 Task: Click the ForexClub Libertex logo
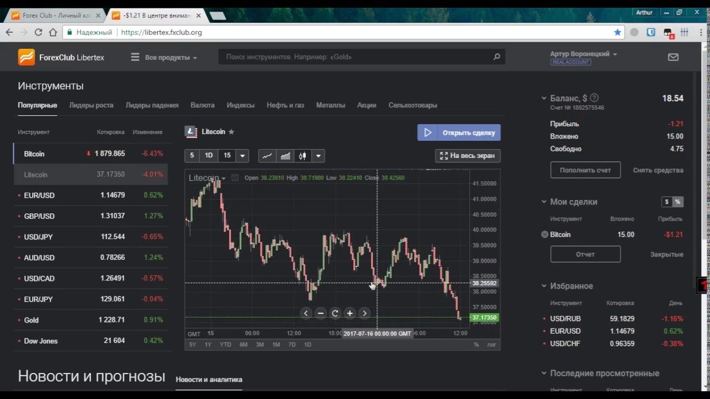[x=61, y=57]
